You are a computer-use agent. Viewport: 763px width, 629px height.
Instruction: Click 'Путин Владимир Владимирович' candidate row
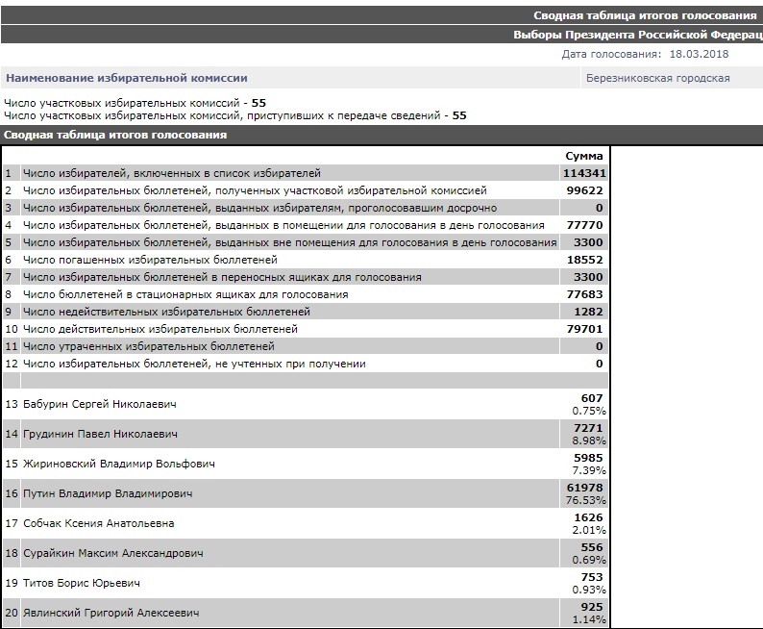pos(108,493)
